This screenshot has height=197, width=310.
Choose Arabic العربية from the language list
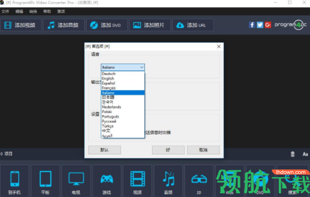[123, 135]
